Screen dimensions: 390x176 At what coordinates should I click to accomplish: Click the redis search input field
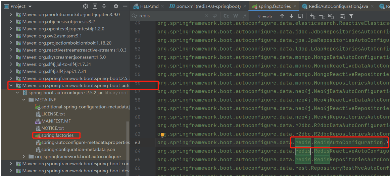(172, 16)
